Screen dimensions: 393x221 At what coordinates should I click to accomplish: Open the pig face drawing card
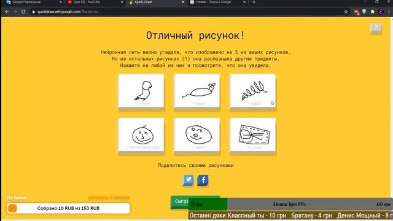tap(197, 135)
